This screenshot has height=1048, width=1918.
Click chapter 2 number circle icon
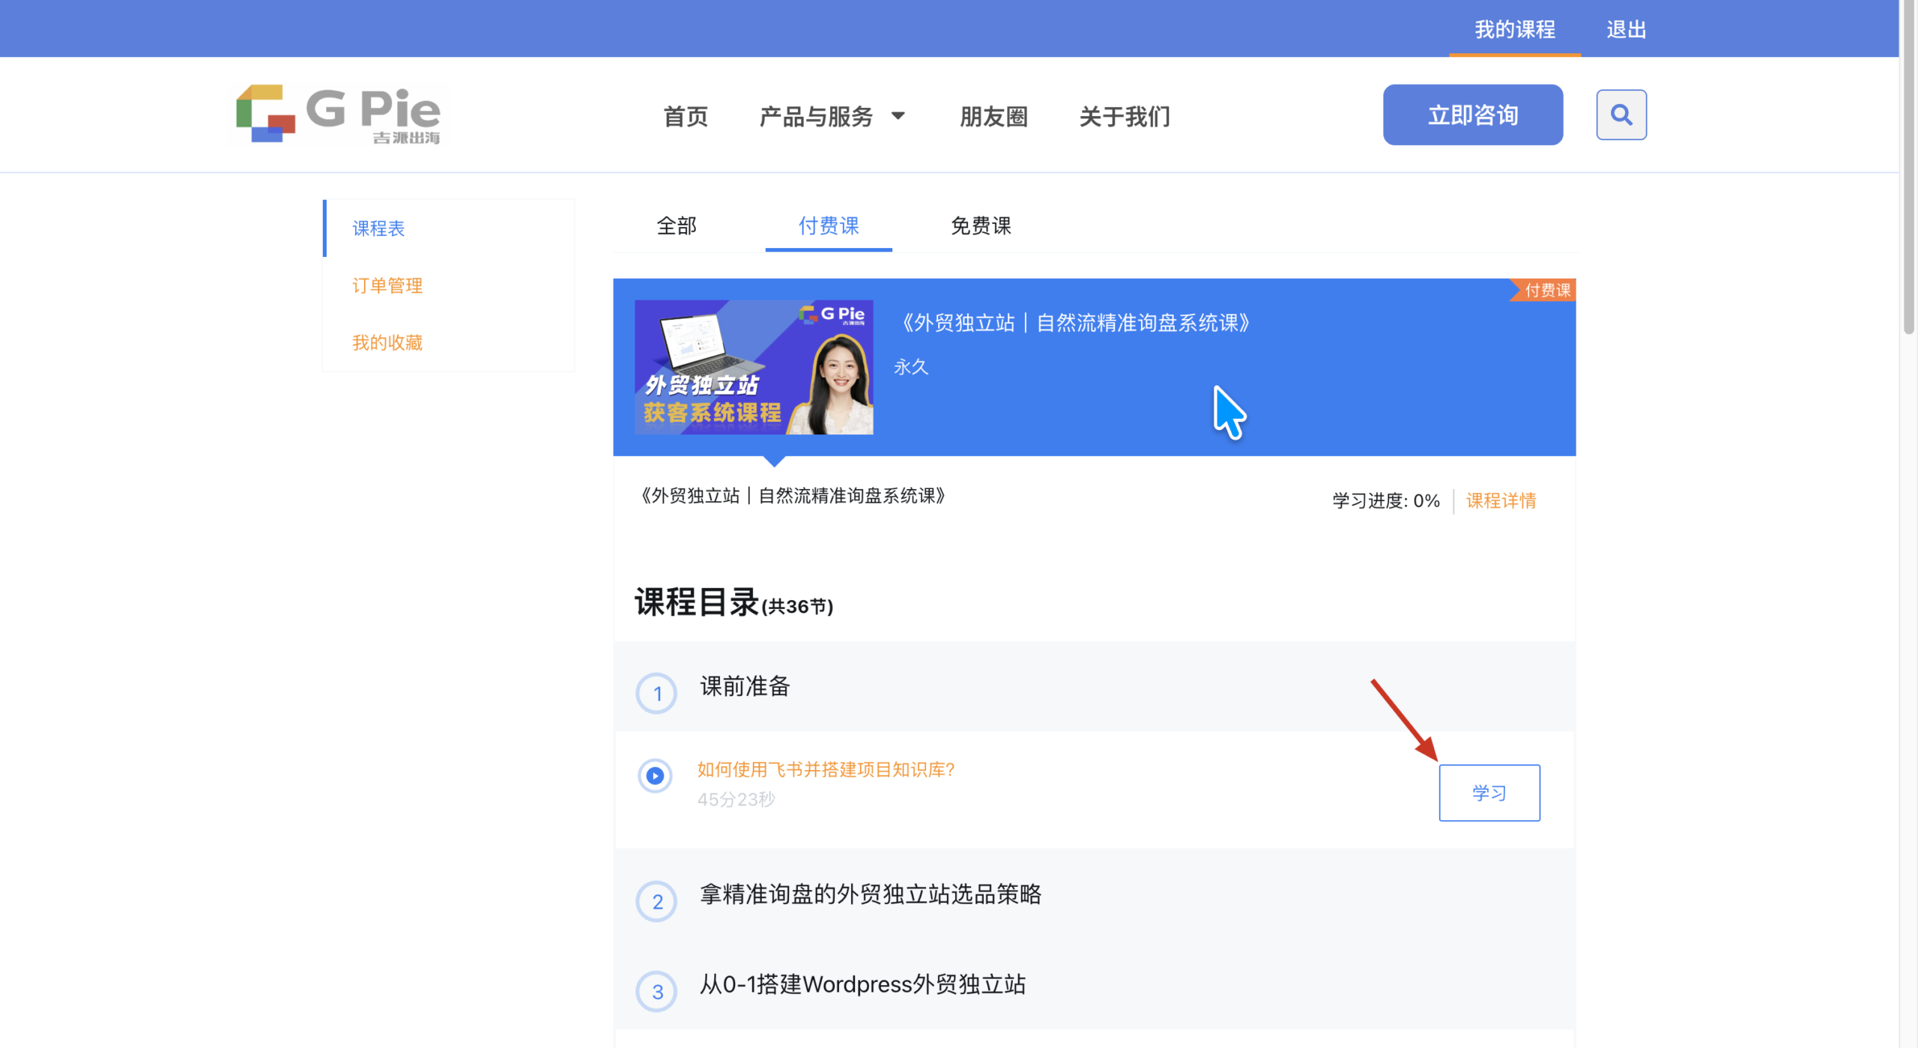pos(656,901)
